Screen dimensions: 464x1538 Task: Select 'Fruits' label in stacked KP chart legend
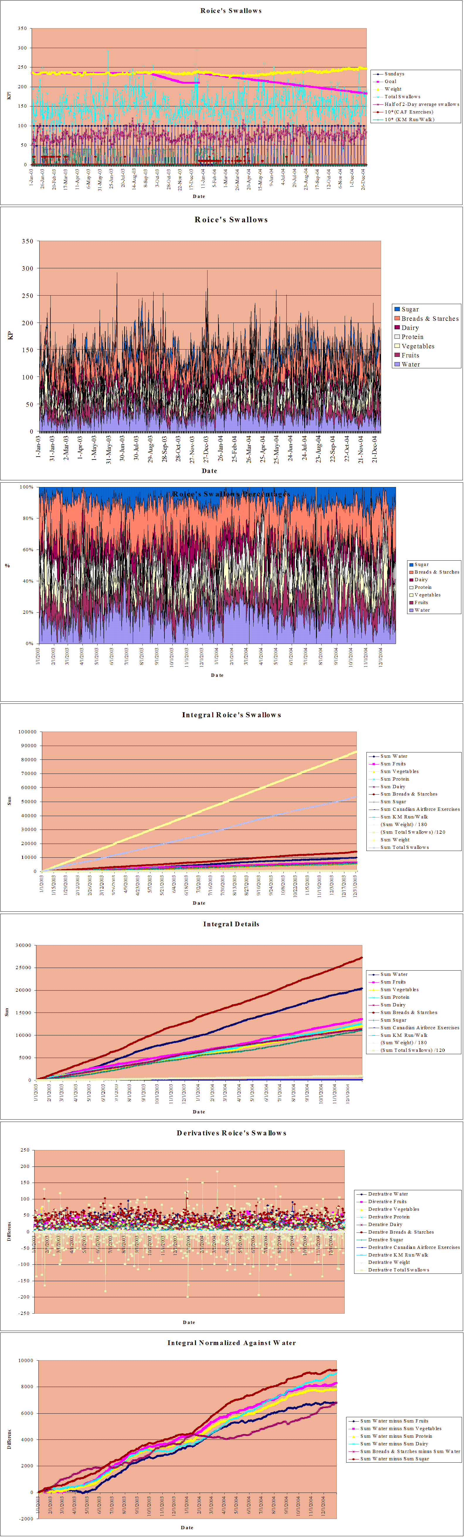click(410, 355)
